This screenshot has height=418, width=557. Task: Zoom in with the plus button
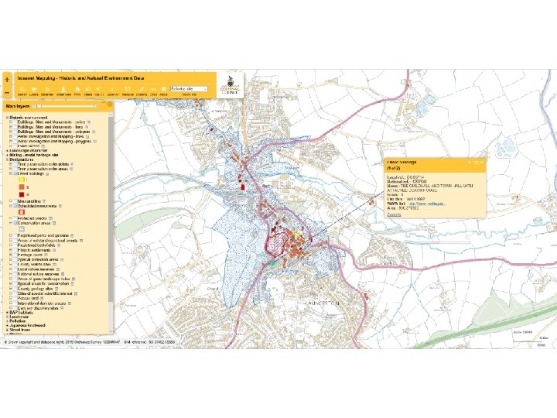tap(7, 80)
